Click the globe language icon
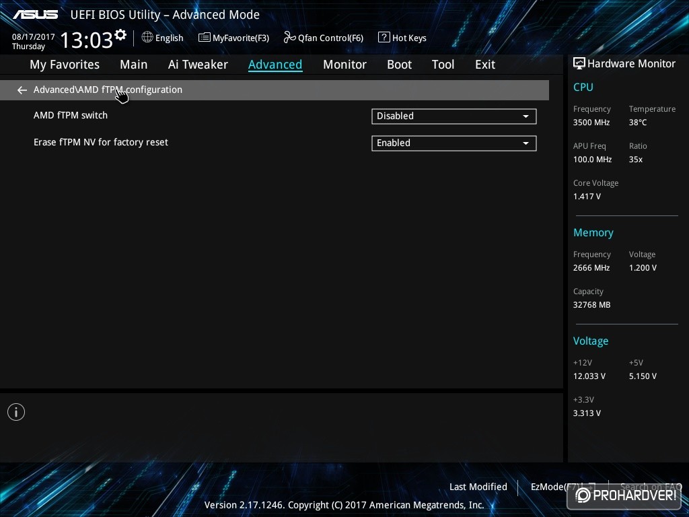 [147, 37]
